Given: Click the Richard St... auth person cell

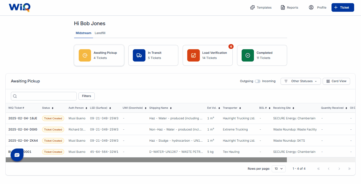Looking at the screenshot, I should [x=77, y=129].
